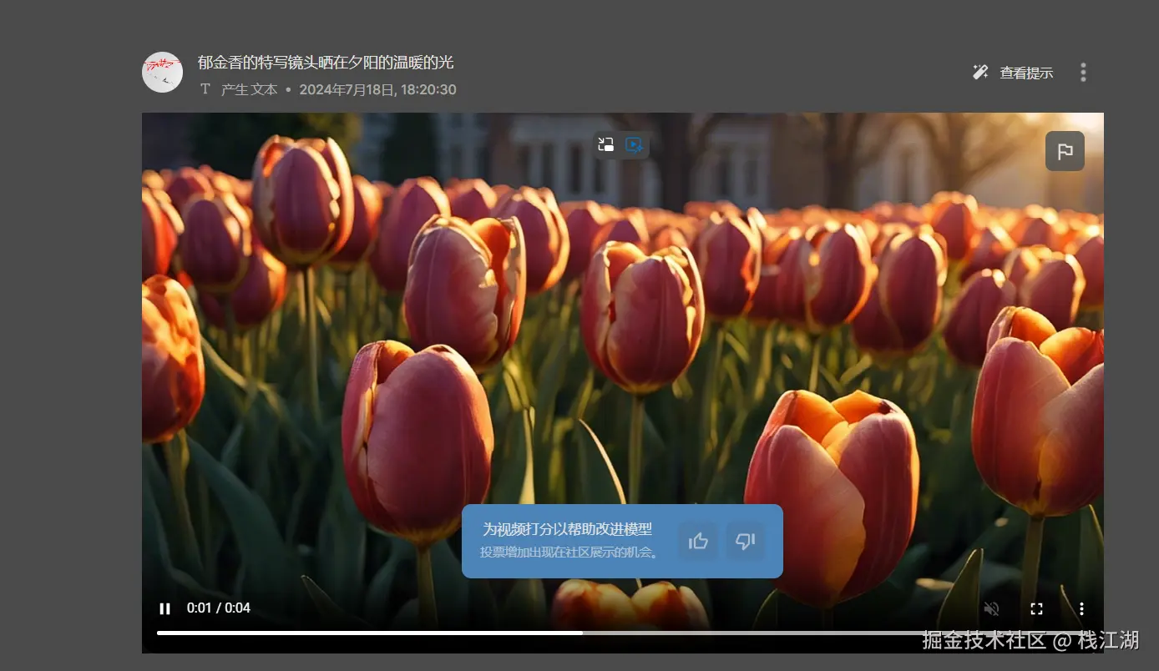Click the user avatar thumbnail
Viewport: 1159px width, 671px height.
coord(163,72)
